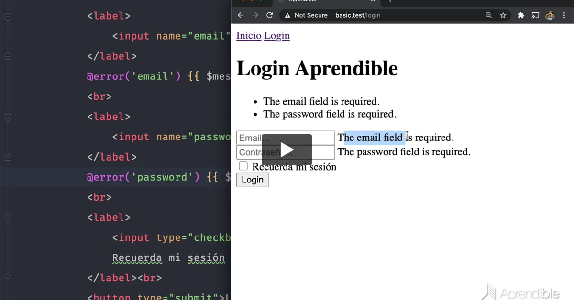Collapse the <label> block above password input

coord(8,117)
